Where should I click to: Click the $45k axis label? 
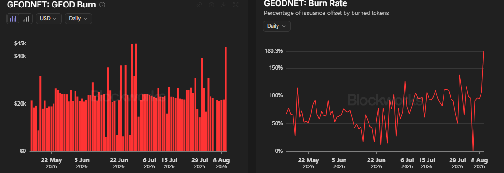pos(20,44)
